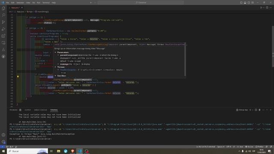This screenshot has width=274, height=154.
Task: Open the Testing view icon in activity bar
Action: pyautogui.click(x=3, y=50)
